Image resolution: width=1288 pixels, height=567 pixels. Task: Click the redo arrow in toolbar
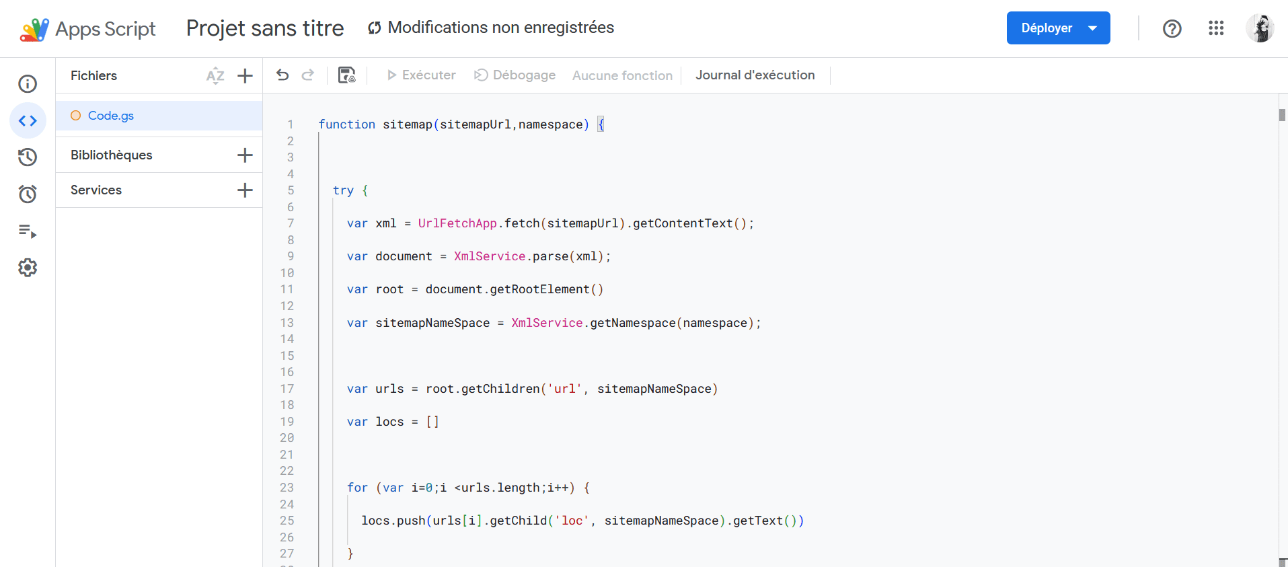point(308,75)
